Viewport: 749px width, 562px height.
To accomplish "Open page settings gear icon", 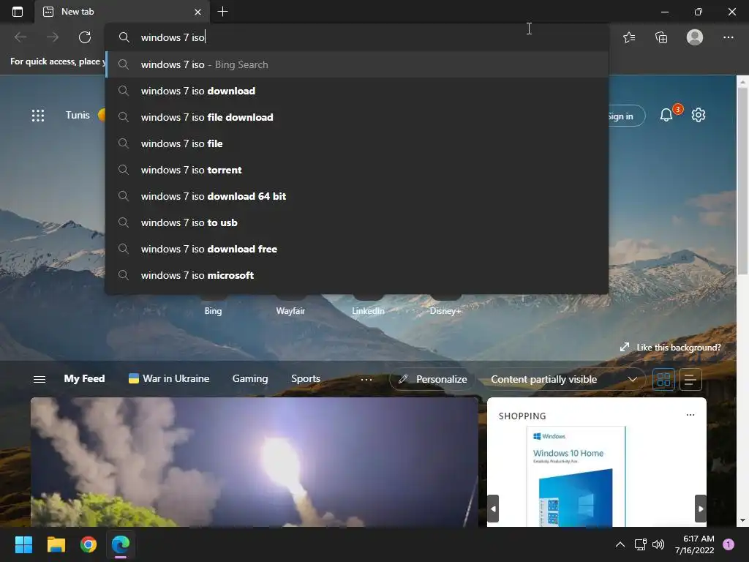I will point(699,115).
